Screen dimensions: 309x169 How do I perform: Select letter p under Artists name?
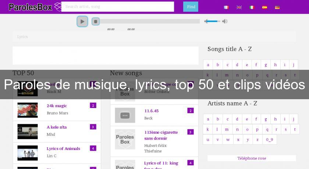click(x=257, y=129)
